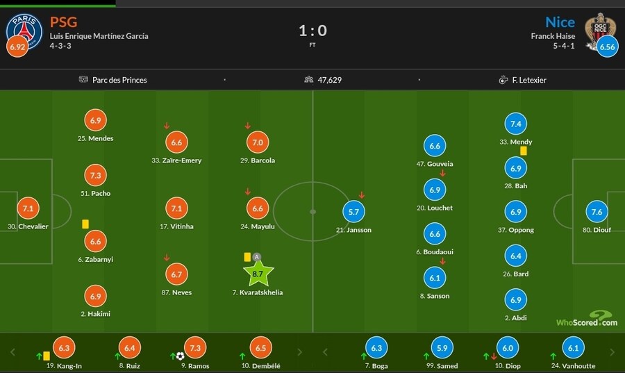
Task: Click Diouf's 7.6 rating circle
Action: coord(597,212)
